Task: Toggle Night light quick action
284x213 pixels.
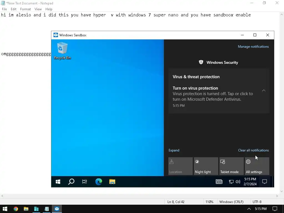Action: (206, 166)
